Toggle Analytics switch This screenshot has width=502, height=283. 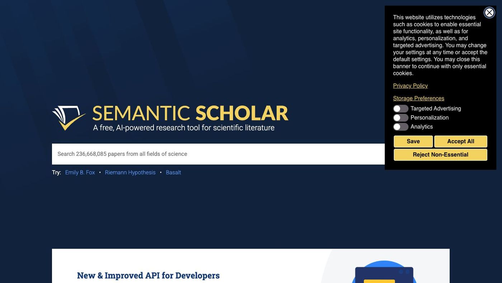(x=401, y=127)
